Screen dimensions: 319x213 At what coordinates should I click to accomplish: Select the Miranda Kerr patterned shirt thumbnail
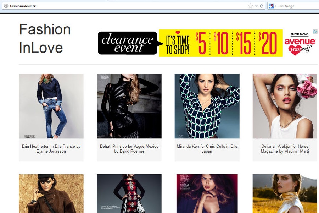click(207, 106)
